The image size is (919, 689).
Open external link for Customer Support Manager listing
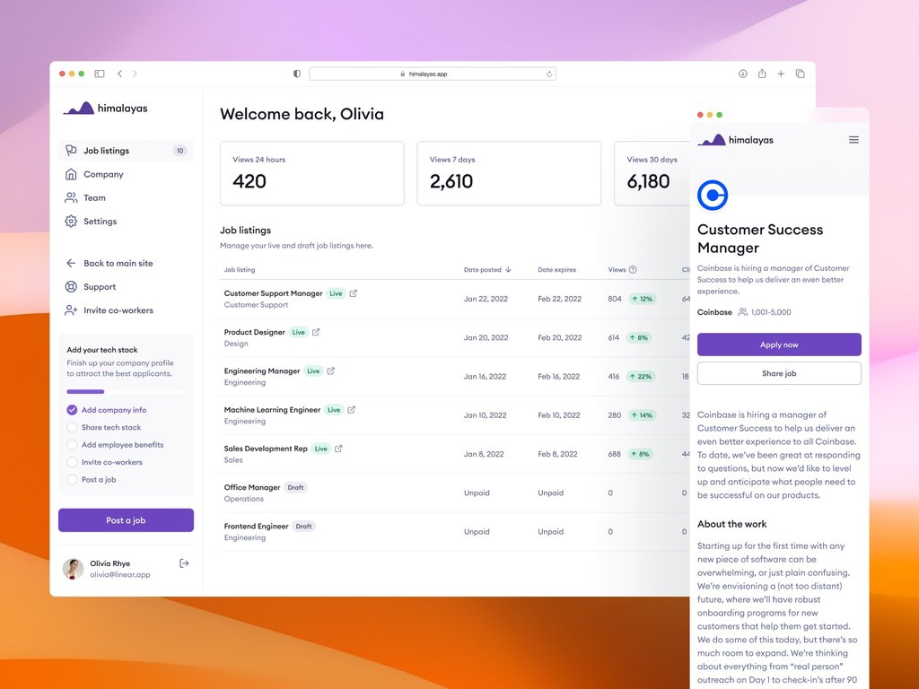tap(353, 293)
